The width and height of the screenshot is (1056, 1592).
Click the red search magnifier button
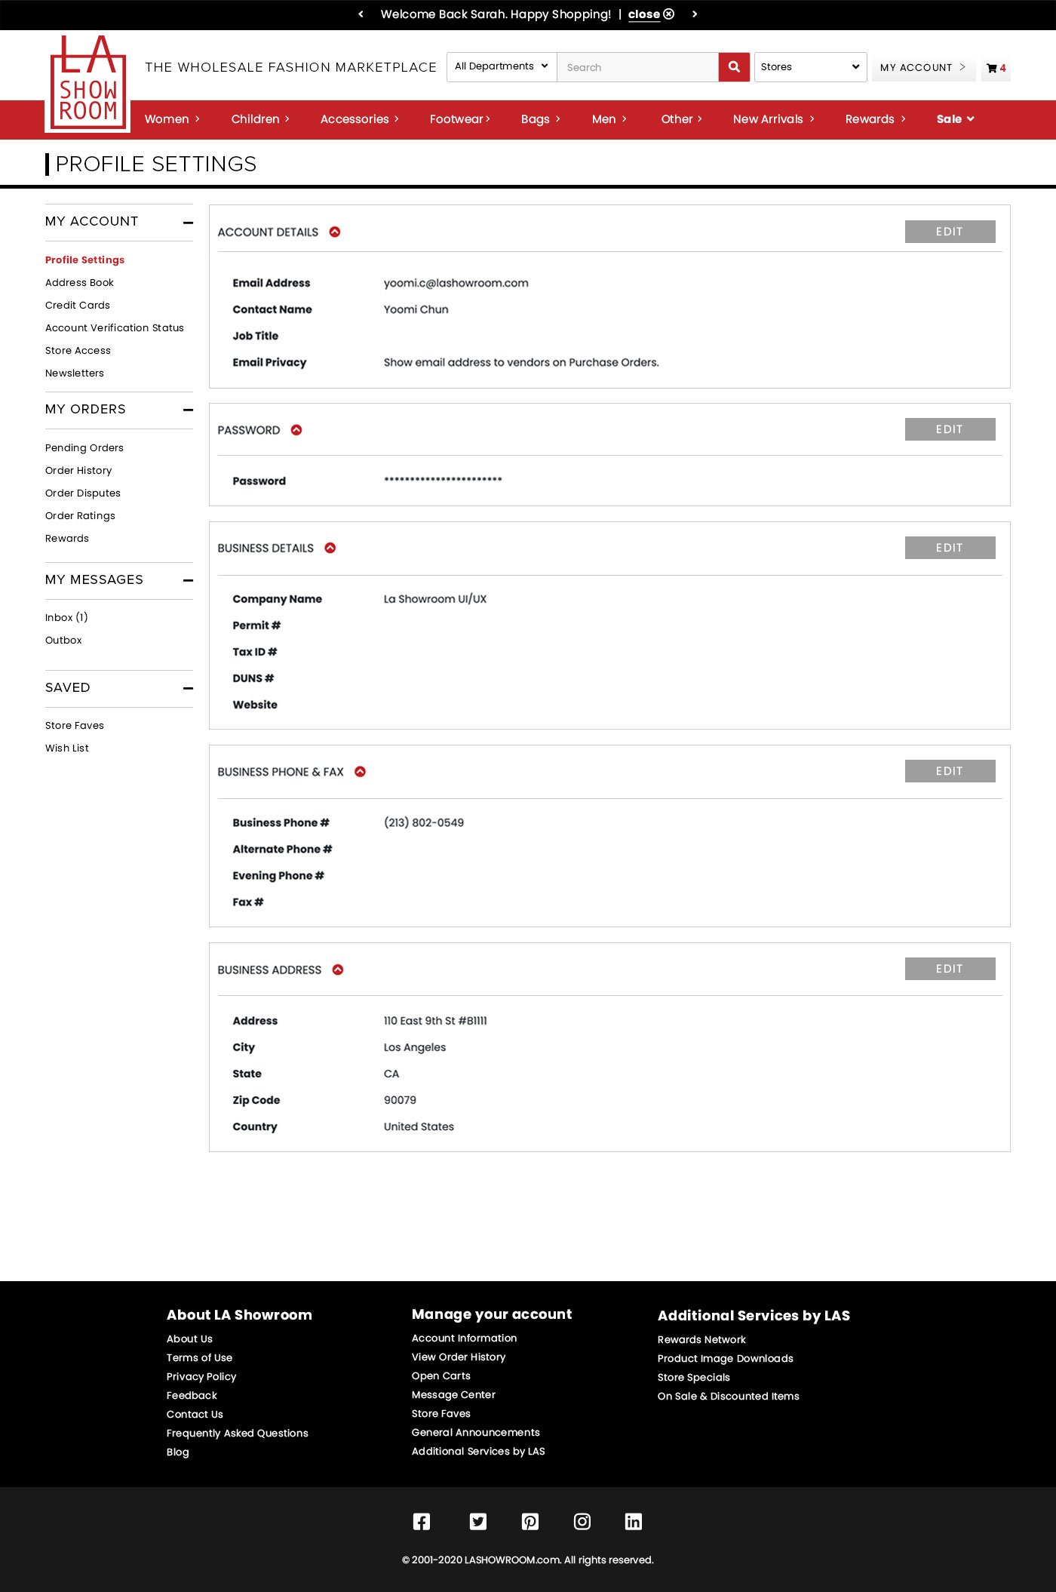pyautogui.click(x=733, y=67)
